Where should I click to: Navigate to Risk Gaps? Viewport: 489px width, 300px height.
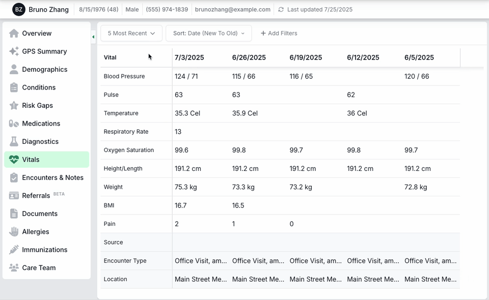pyautogui.click(x=46, y=105)
